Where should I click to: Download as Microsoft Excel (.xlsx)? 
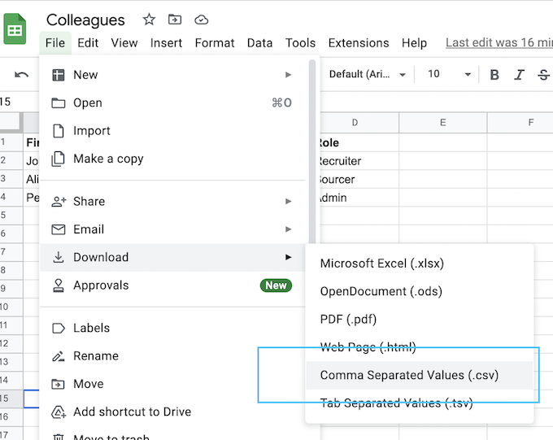420,264
